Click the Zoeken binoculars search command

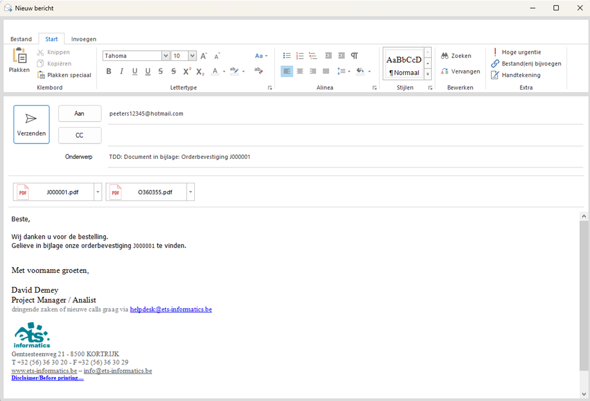[x=456, y=56]
